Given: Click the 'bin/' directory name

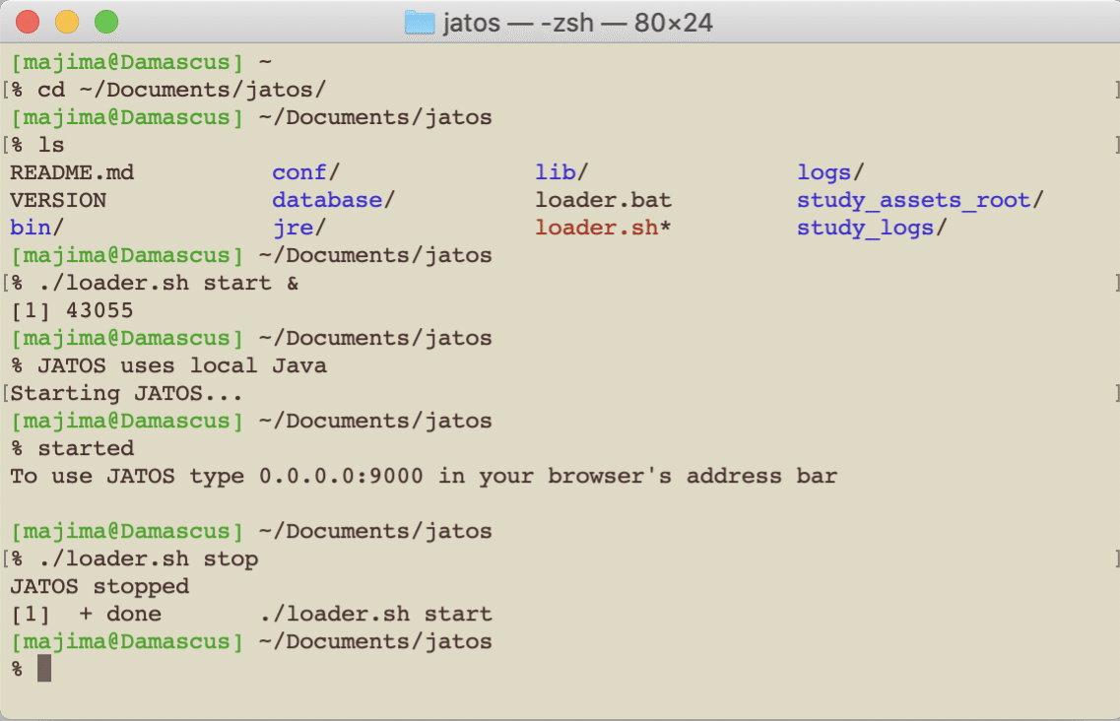Looking at the screenshot, I should [x=37, y=228].
